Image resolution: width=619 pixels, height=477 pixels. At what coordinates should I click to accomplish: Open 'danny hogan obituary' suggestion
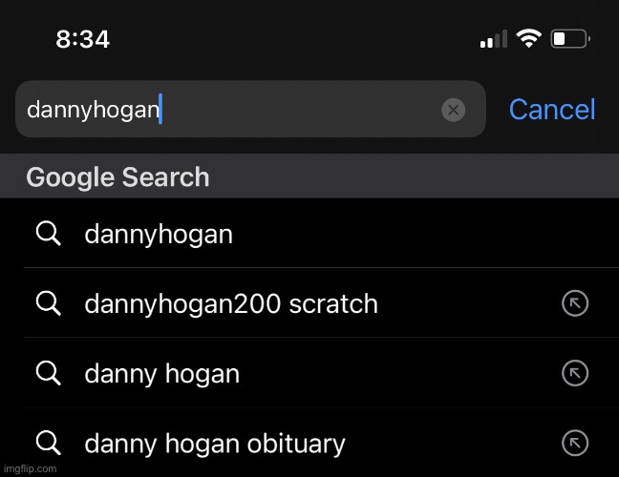[x=215, y=444]
